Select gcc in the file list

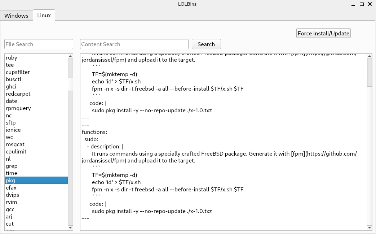36,209
